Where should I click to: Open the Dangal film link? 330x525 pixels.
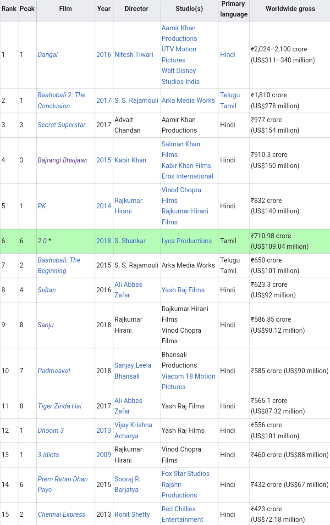pyautogui.click(x=48, y=55)
